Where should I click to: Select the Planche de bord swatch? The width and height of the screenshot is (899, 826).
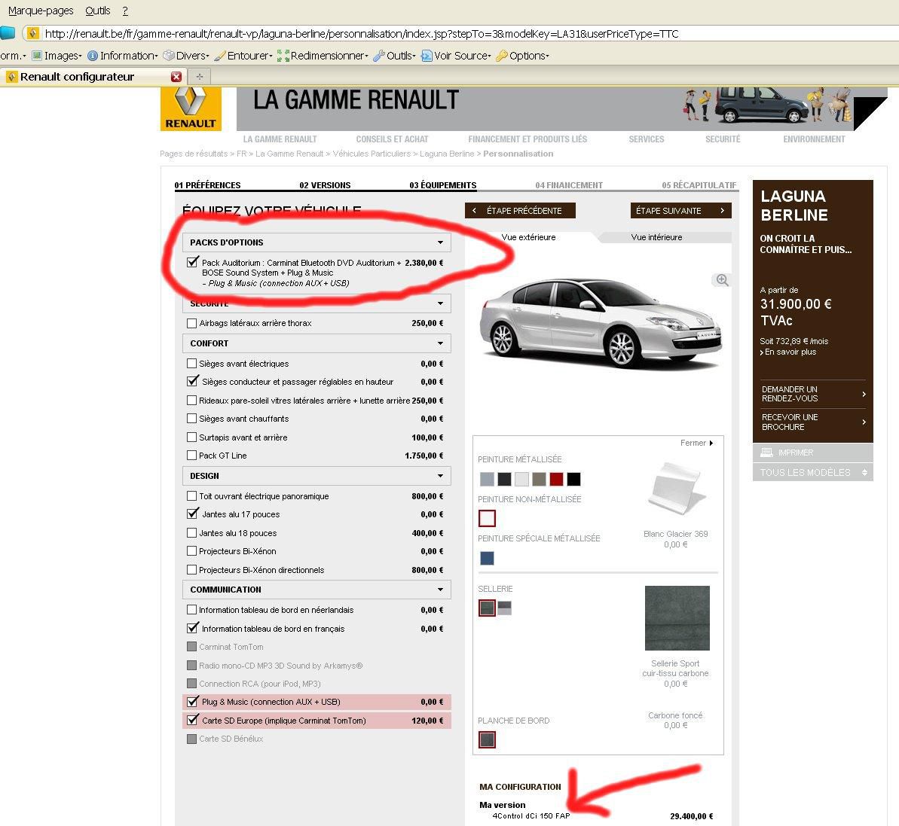pyautogui.click(x=487, y=739)
